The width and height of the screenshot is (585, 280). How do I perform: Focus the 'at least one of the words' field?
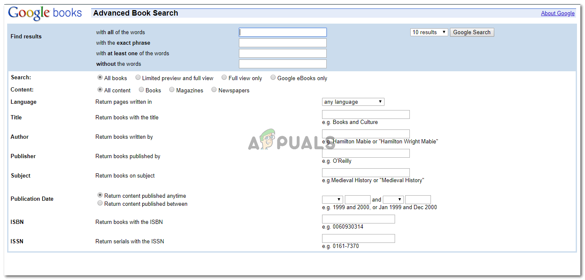click(x=283, y=54)
